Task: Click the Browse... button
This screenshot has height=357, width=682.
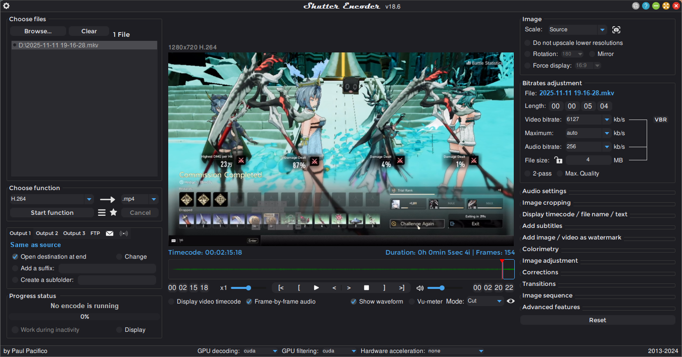Action: [38, 31]
